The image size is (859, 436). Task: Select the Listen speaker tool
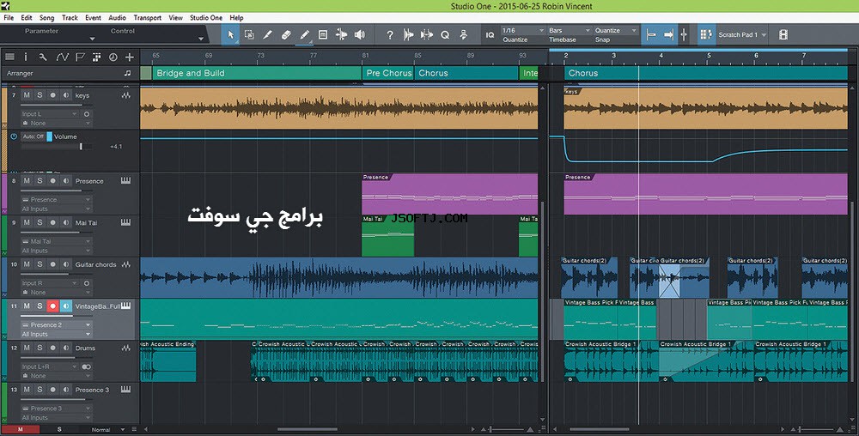pos(360,34)
